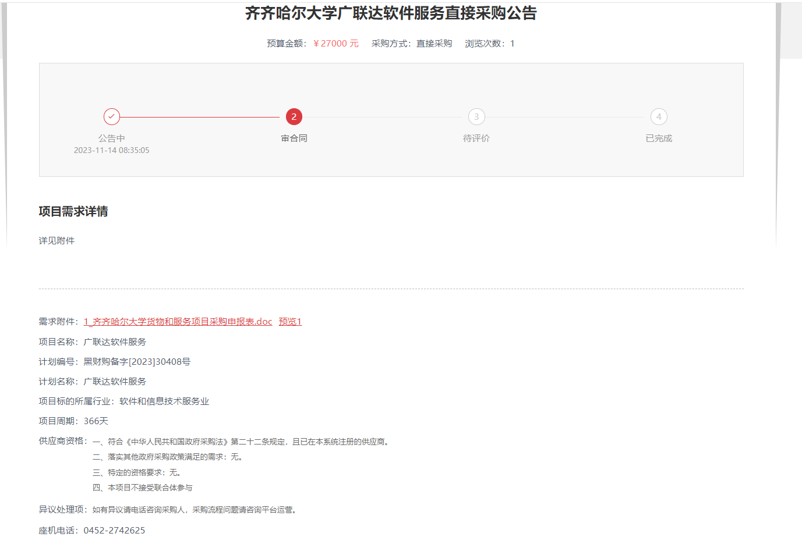Click the 采购方式 直接采购 text
This screenshot has height=537, width=802.
click(412, 44)
